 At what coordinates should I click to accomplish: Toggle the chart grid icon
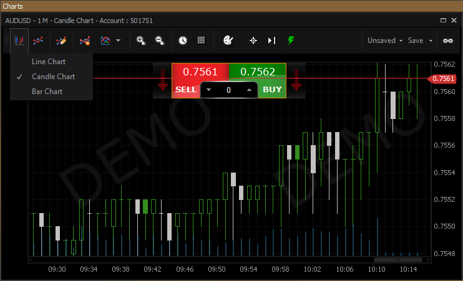tap(201, 40)
